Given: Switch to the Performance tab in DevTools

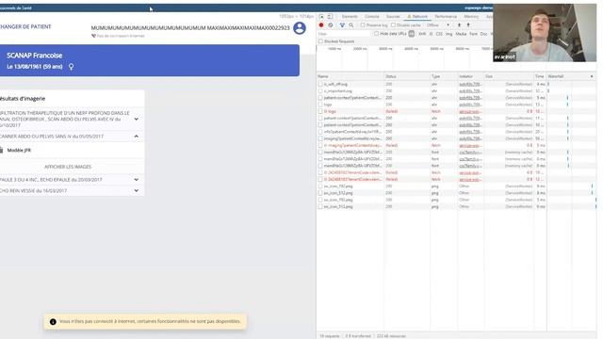Looking at the screenshot, I should [446, 17].
